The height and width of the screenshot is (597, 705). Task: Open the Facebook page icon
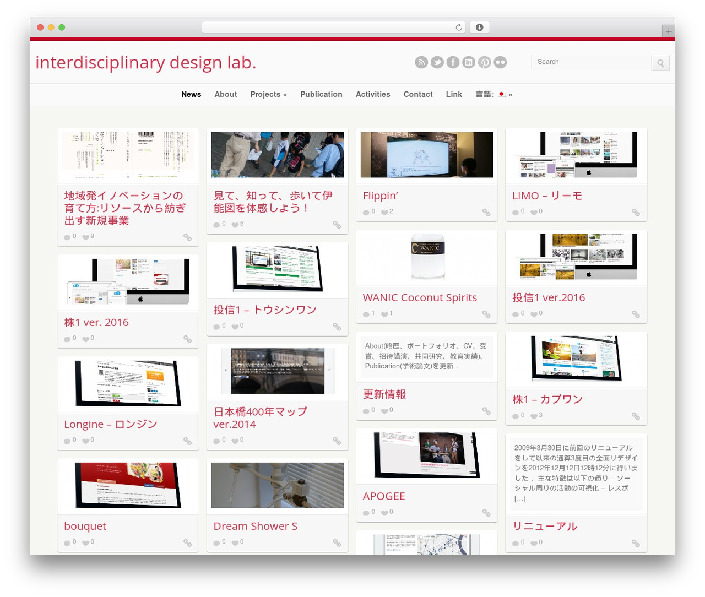click(453, 62)
